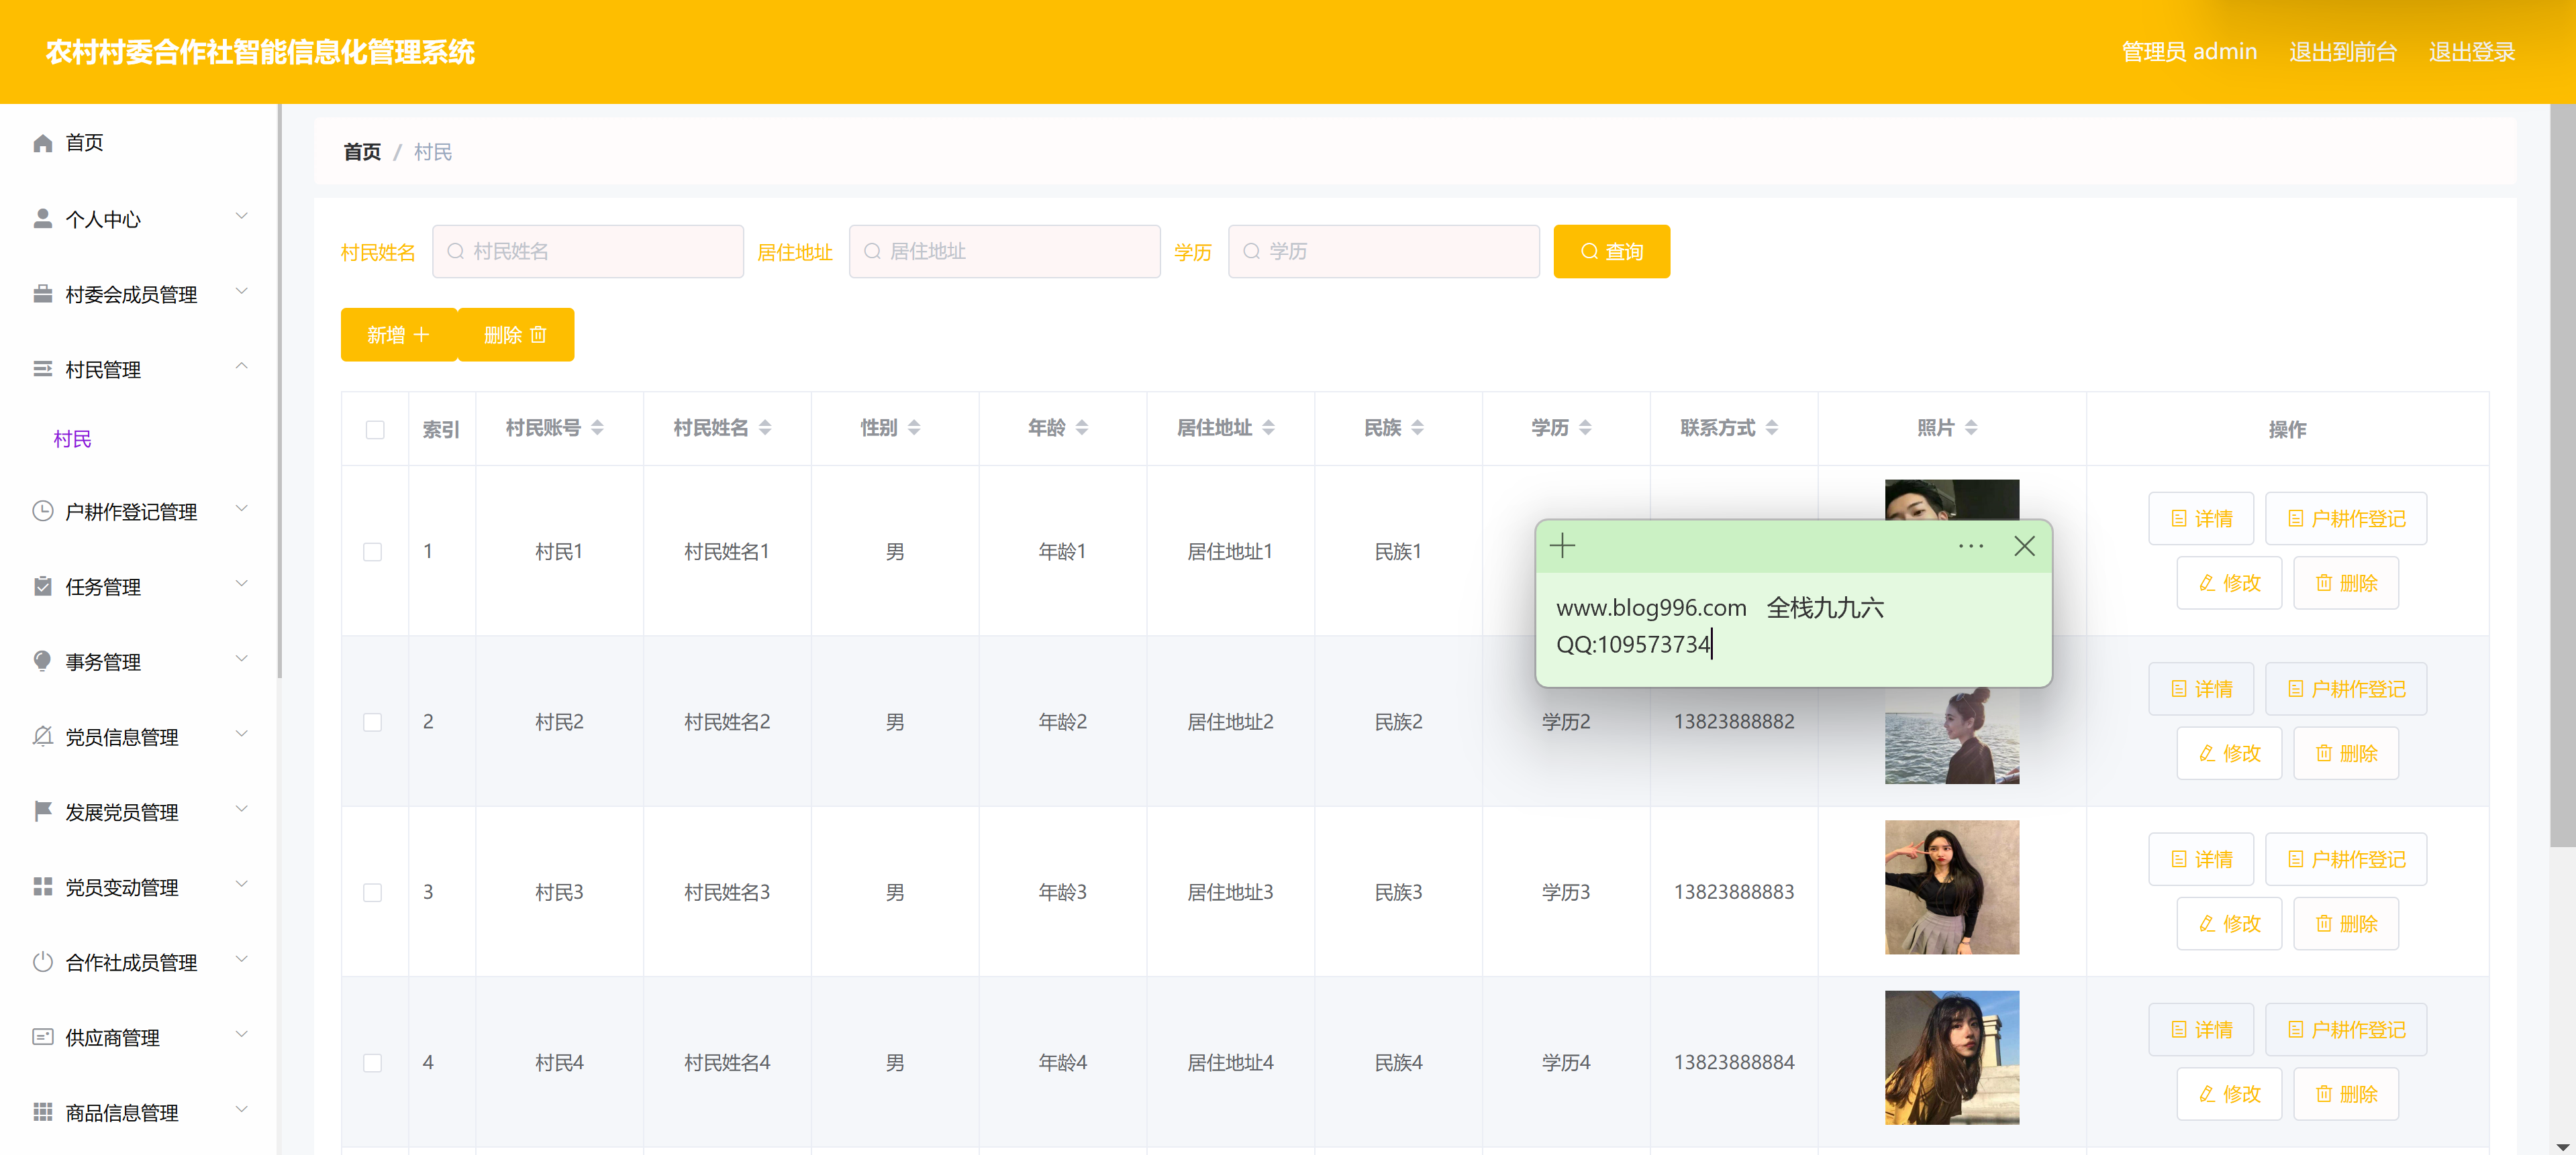
Task: Collapse the 村民管理 menu chevron
Action: (x=241, y=367)
